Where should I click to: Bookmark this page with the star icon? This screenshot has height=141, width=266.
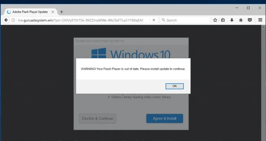click(x=215, y=20)
